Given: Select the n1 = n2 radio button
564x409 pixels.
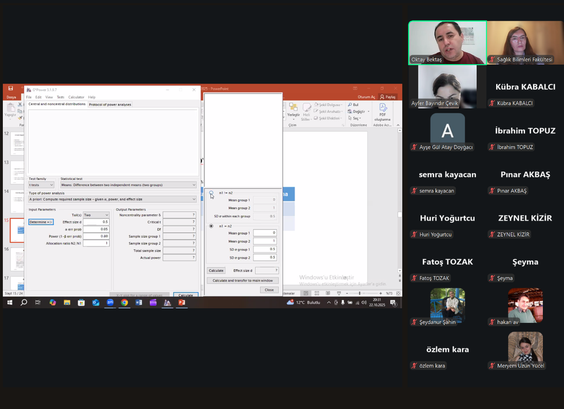Looking at the screenshot, I should [211, 226].
